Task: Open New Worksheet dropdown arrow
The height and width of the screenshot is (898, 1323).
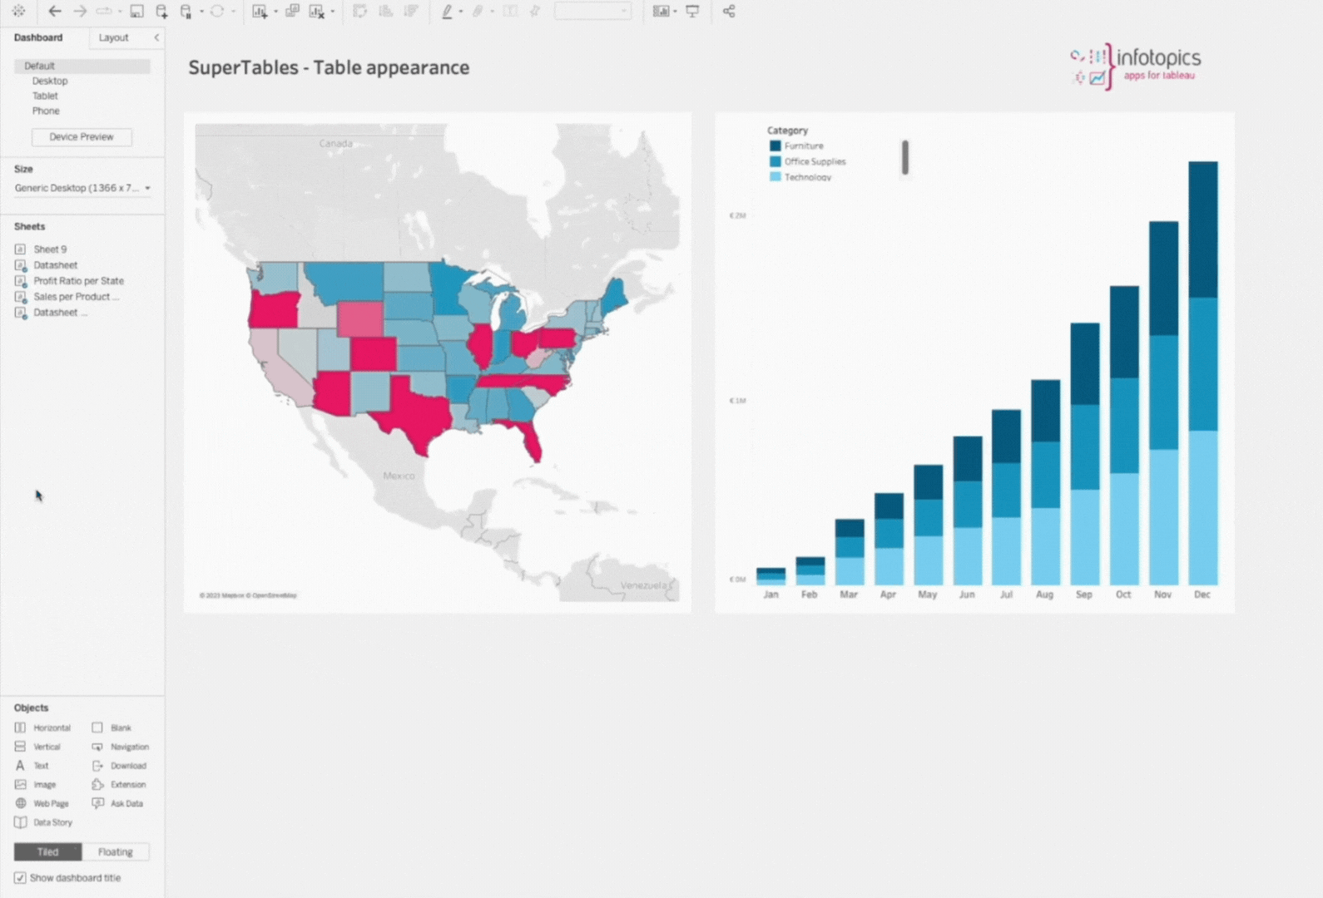Action: point(275,11)
